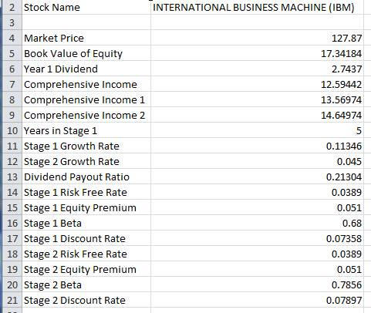Select the Stage 2 Growth Rate label cell

[x=86, y=161]
